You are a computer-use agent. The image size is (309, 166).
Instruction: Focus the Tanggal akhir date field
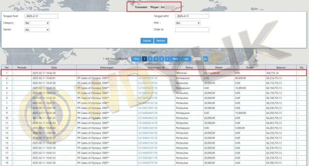tap(192, 16)
